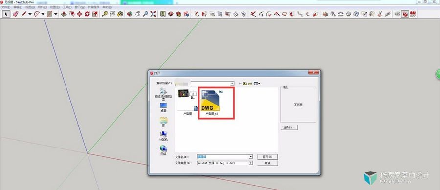Expand the line tool dropdown arrow
Screen dimensions: 440x190
pyautogui.click(x=30, y=14)
